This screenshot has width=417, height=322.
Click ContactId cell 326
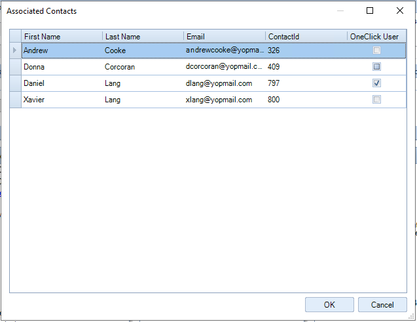[306, 50]
